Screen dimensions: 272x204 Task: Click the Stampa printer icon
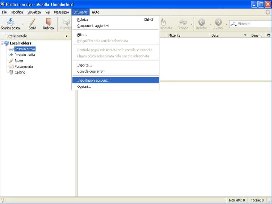tap(183, 22)
